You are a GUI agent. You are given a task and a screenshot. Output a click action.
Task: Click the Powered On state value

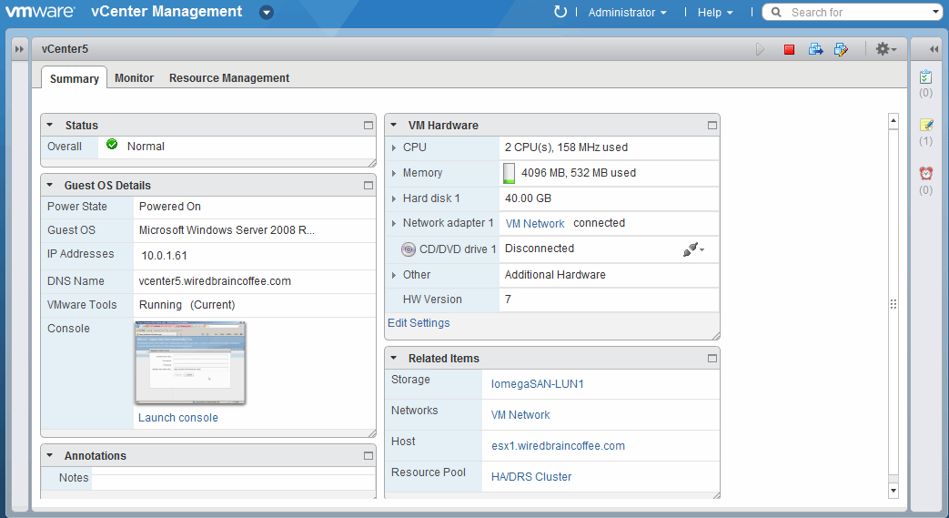click(170, 207)
